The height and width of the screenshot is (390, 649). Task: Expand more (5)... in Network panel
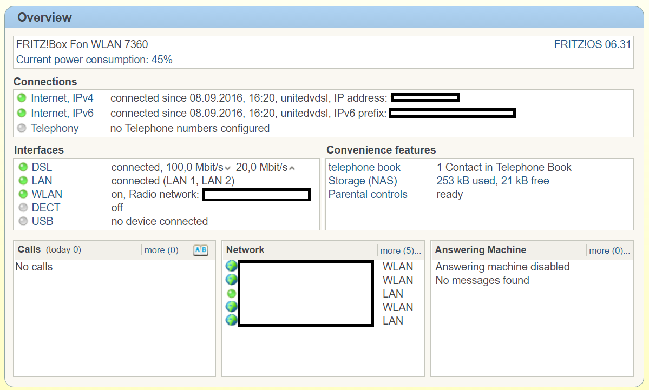(x=400, y=250)
